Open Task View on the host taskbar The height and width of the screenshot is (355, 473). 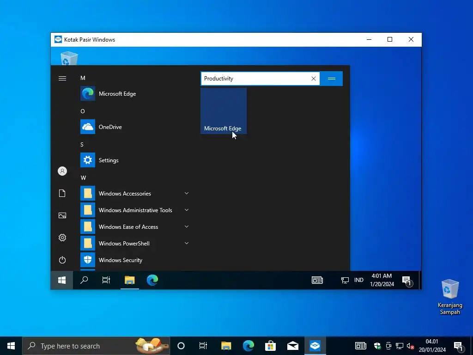[203, 346]
